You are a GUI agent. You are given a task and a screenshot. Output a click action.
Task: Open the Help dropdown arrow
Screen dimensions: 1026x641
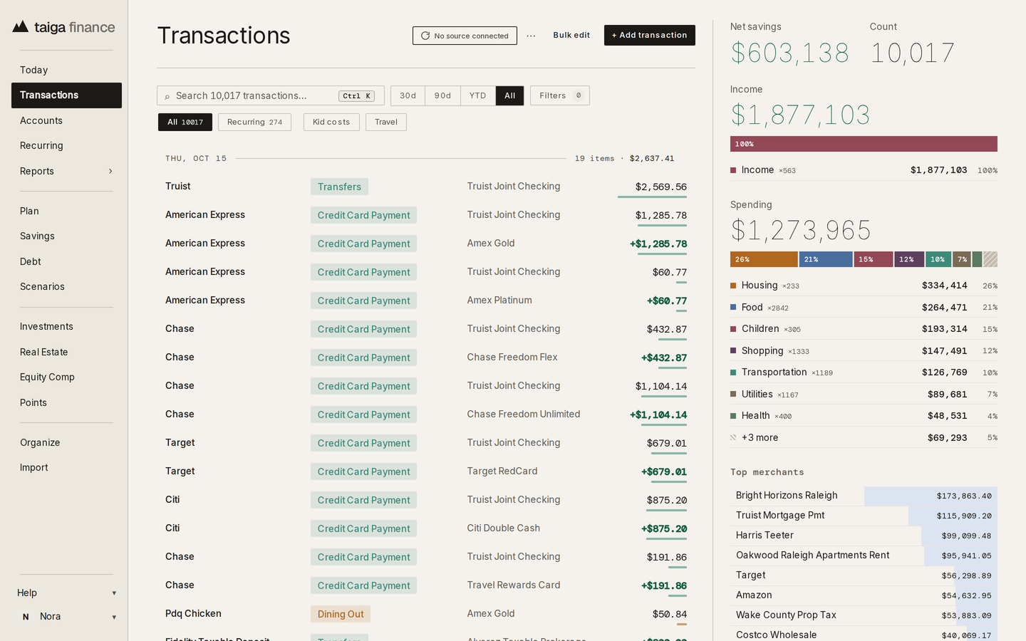114,593
